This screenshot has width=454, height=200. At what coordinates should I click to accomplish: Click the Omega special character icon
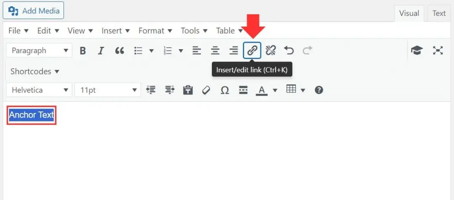pos(224,90)
